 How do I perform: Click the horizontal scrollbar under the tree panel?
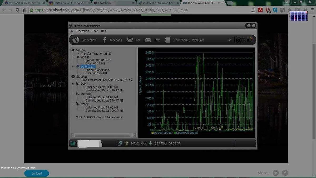pyautogui.click(x=103, y=135)
